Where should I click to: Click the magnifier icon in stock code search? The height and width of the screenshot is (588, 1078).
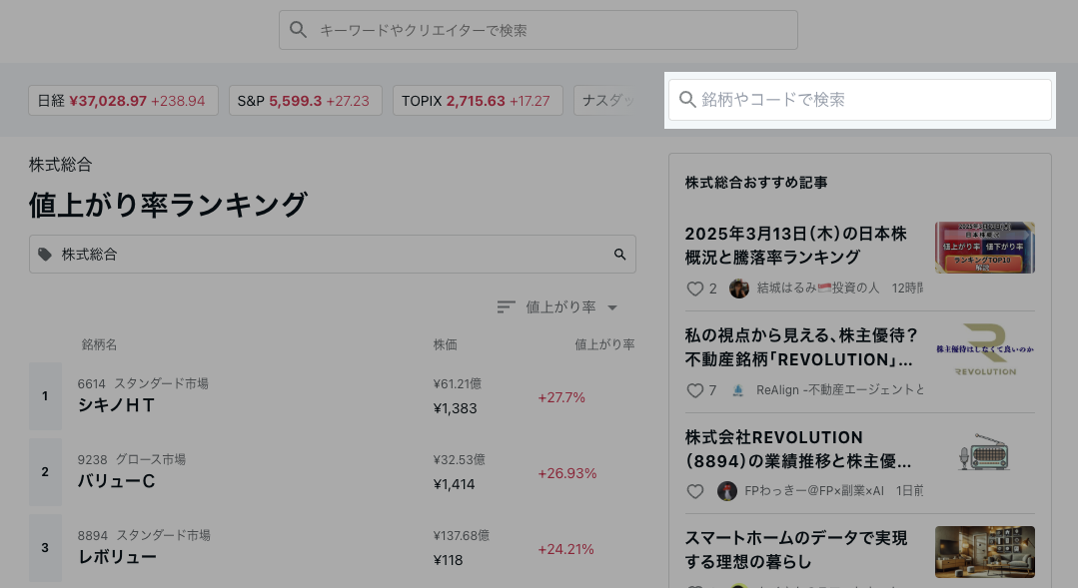[x=687, y=100]
